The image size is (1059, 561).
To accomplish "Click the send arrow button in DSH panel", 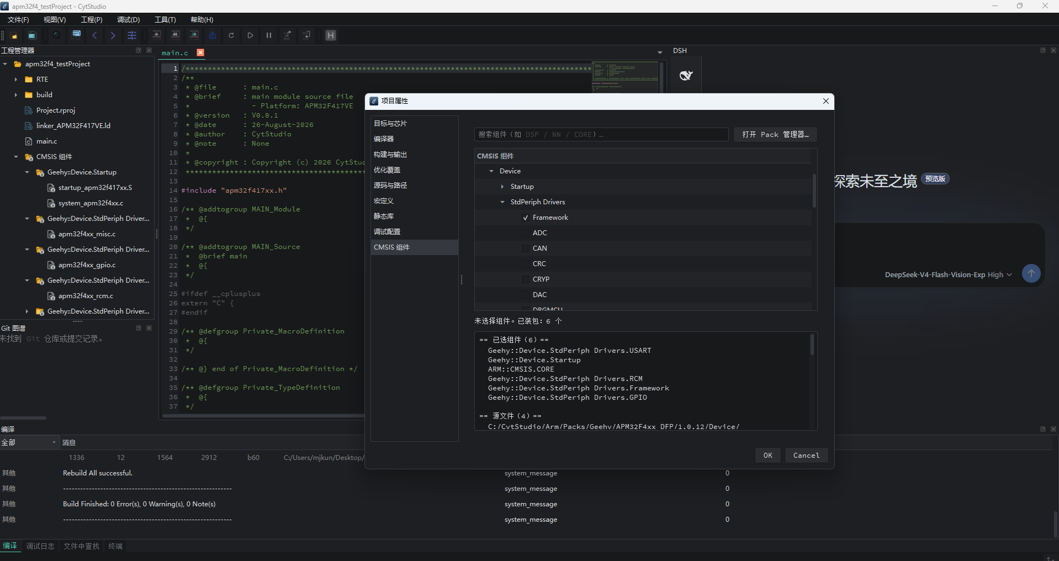I will 1031,273.
